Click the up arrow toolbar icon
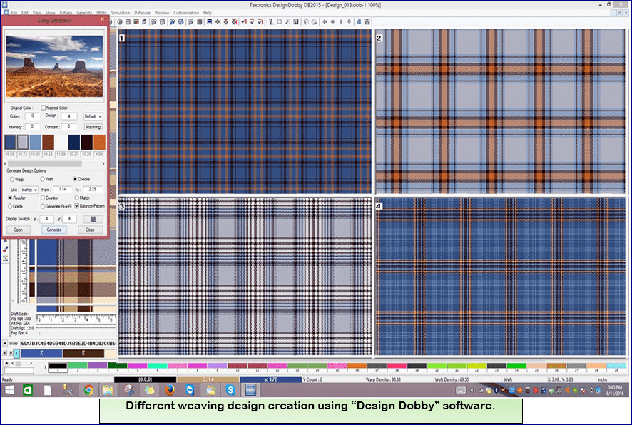Screen dimensions: 632x425 click(341, 22)
